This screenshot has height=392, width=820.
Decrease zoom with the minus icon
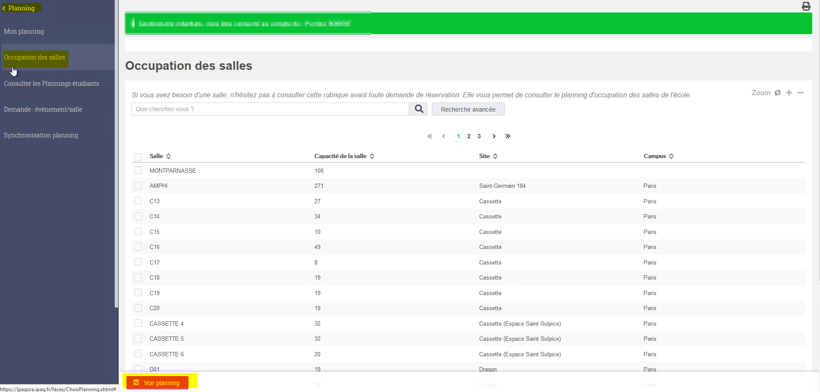800,93
